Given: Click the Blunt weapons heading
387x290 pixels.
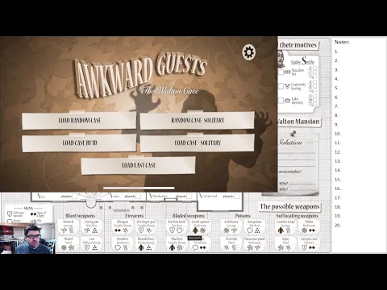Looking at the screenshot, I should [x=80, y=216].
